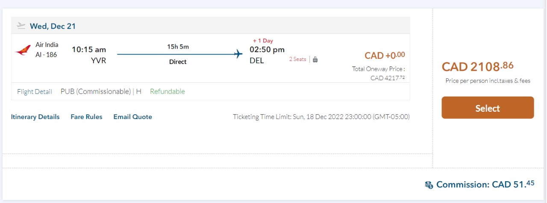Click the airplane icon on the flight route line

[x=238, y=54]
